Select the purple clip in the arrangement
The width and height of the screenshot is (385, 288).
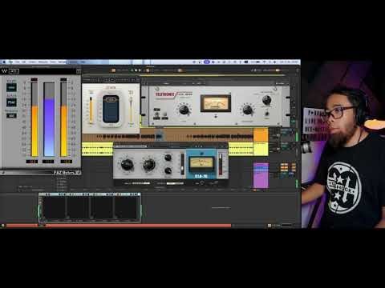point(261,175)
